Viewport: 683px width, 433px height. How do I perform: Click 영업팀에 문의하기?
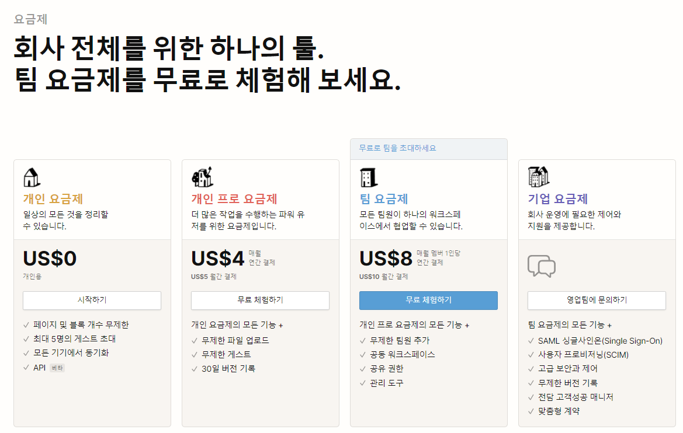click(597, 301)
